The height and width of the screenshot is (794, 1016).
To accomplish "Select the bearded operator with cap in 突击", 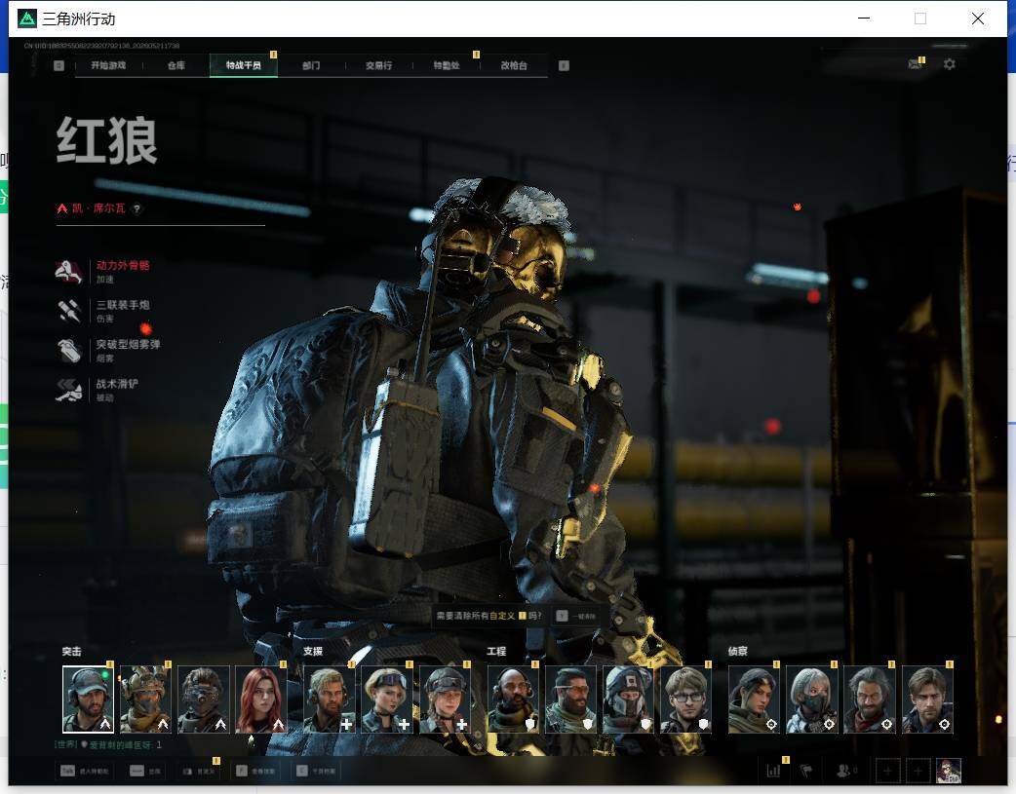I will pyautogui.click(x=88, y=699).
